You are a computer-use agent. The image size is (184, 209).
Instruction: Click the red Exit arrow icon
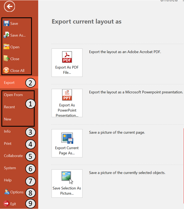click(6, 204)
